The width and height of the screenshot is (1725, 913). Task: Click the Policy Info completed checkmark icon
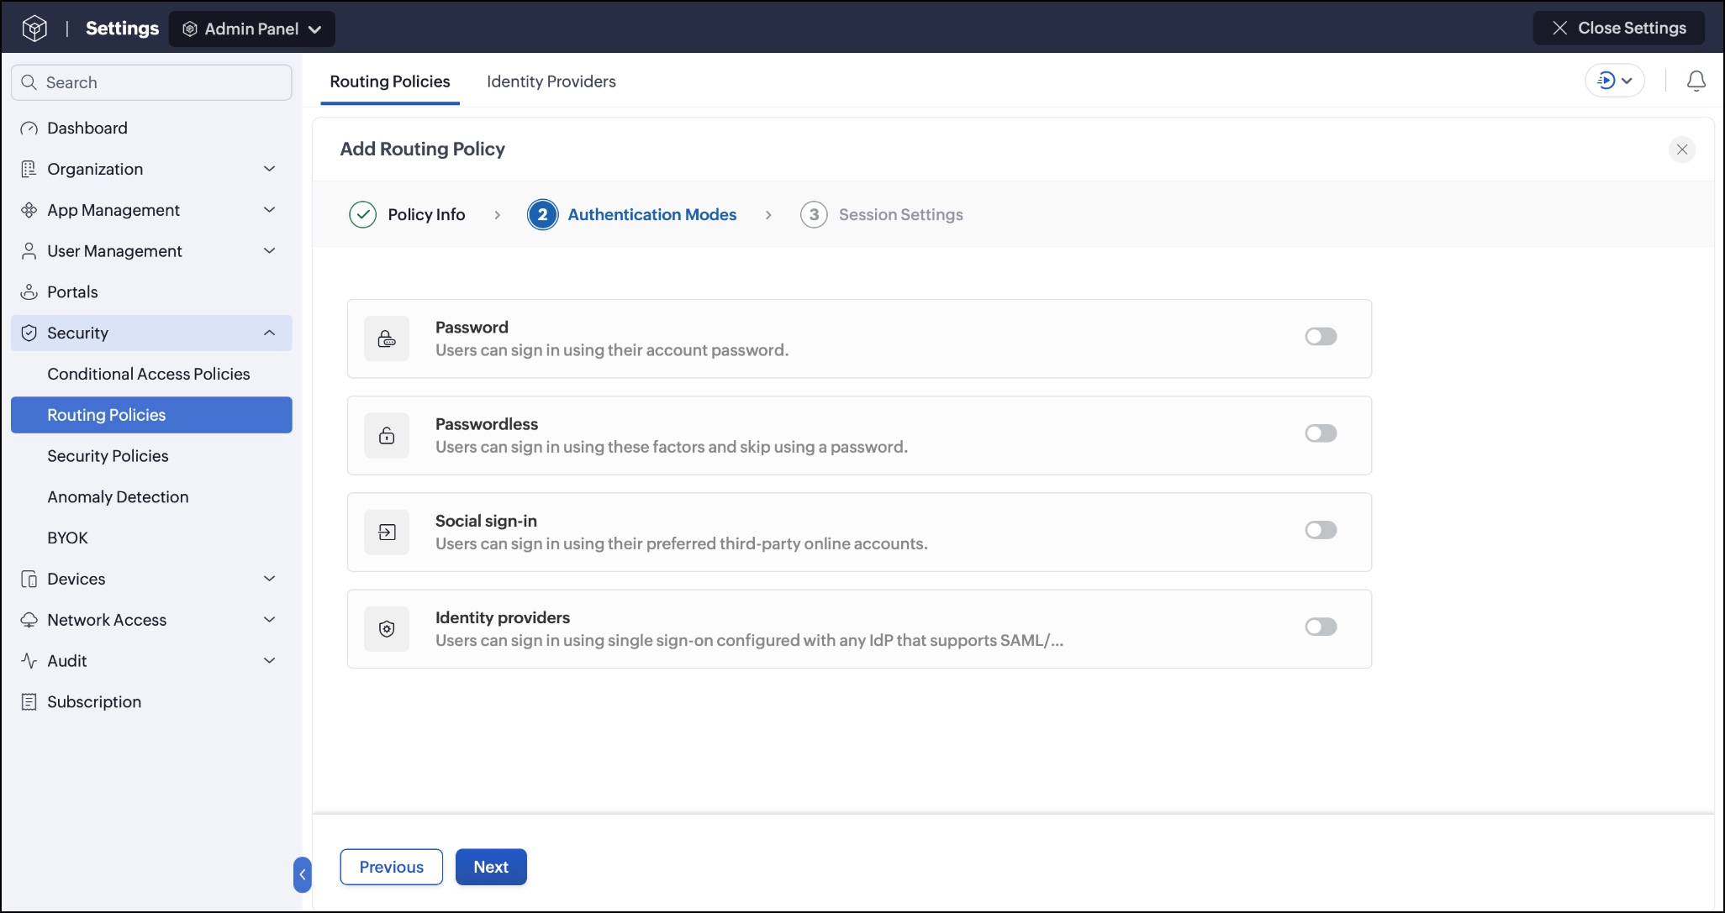(362, 215)
